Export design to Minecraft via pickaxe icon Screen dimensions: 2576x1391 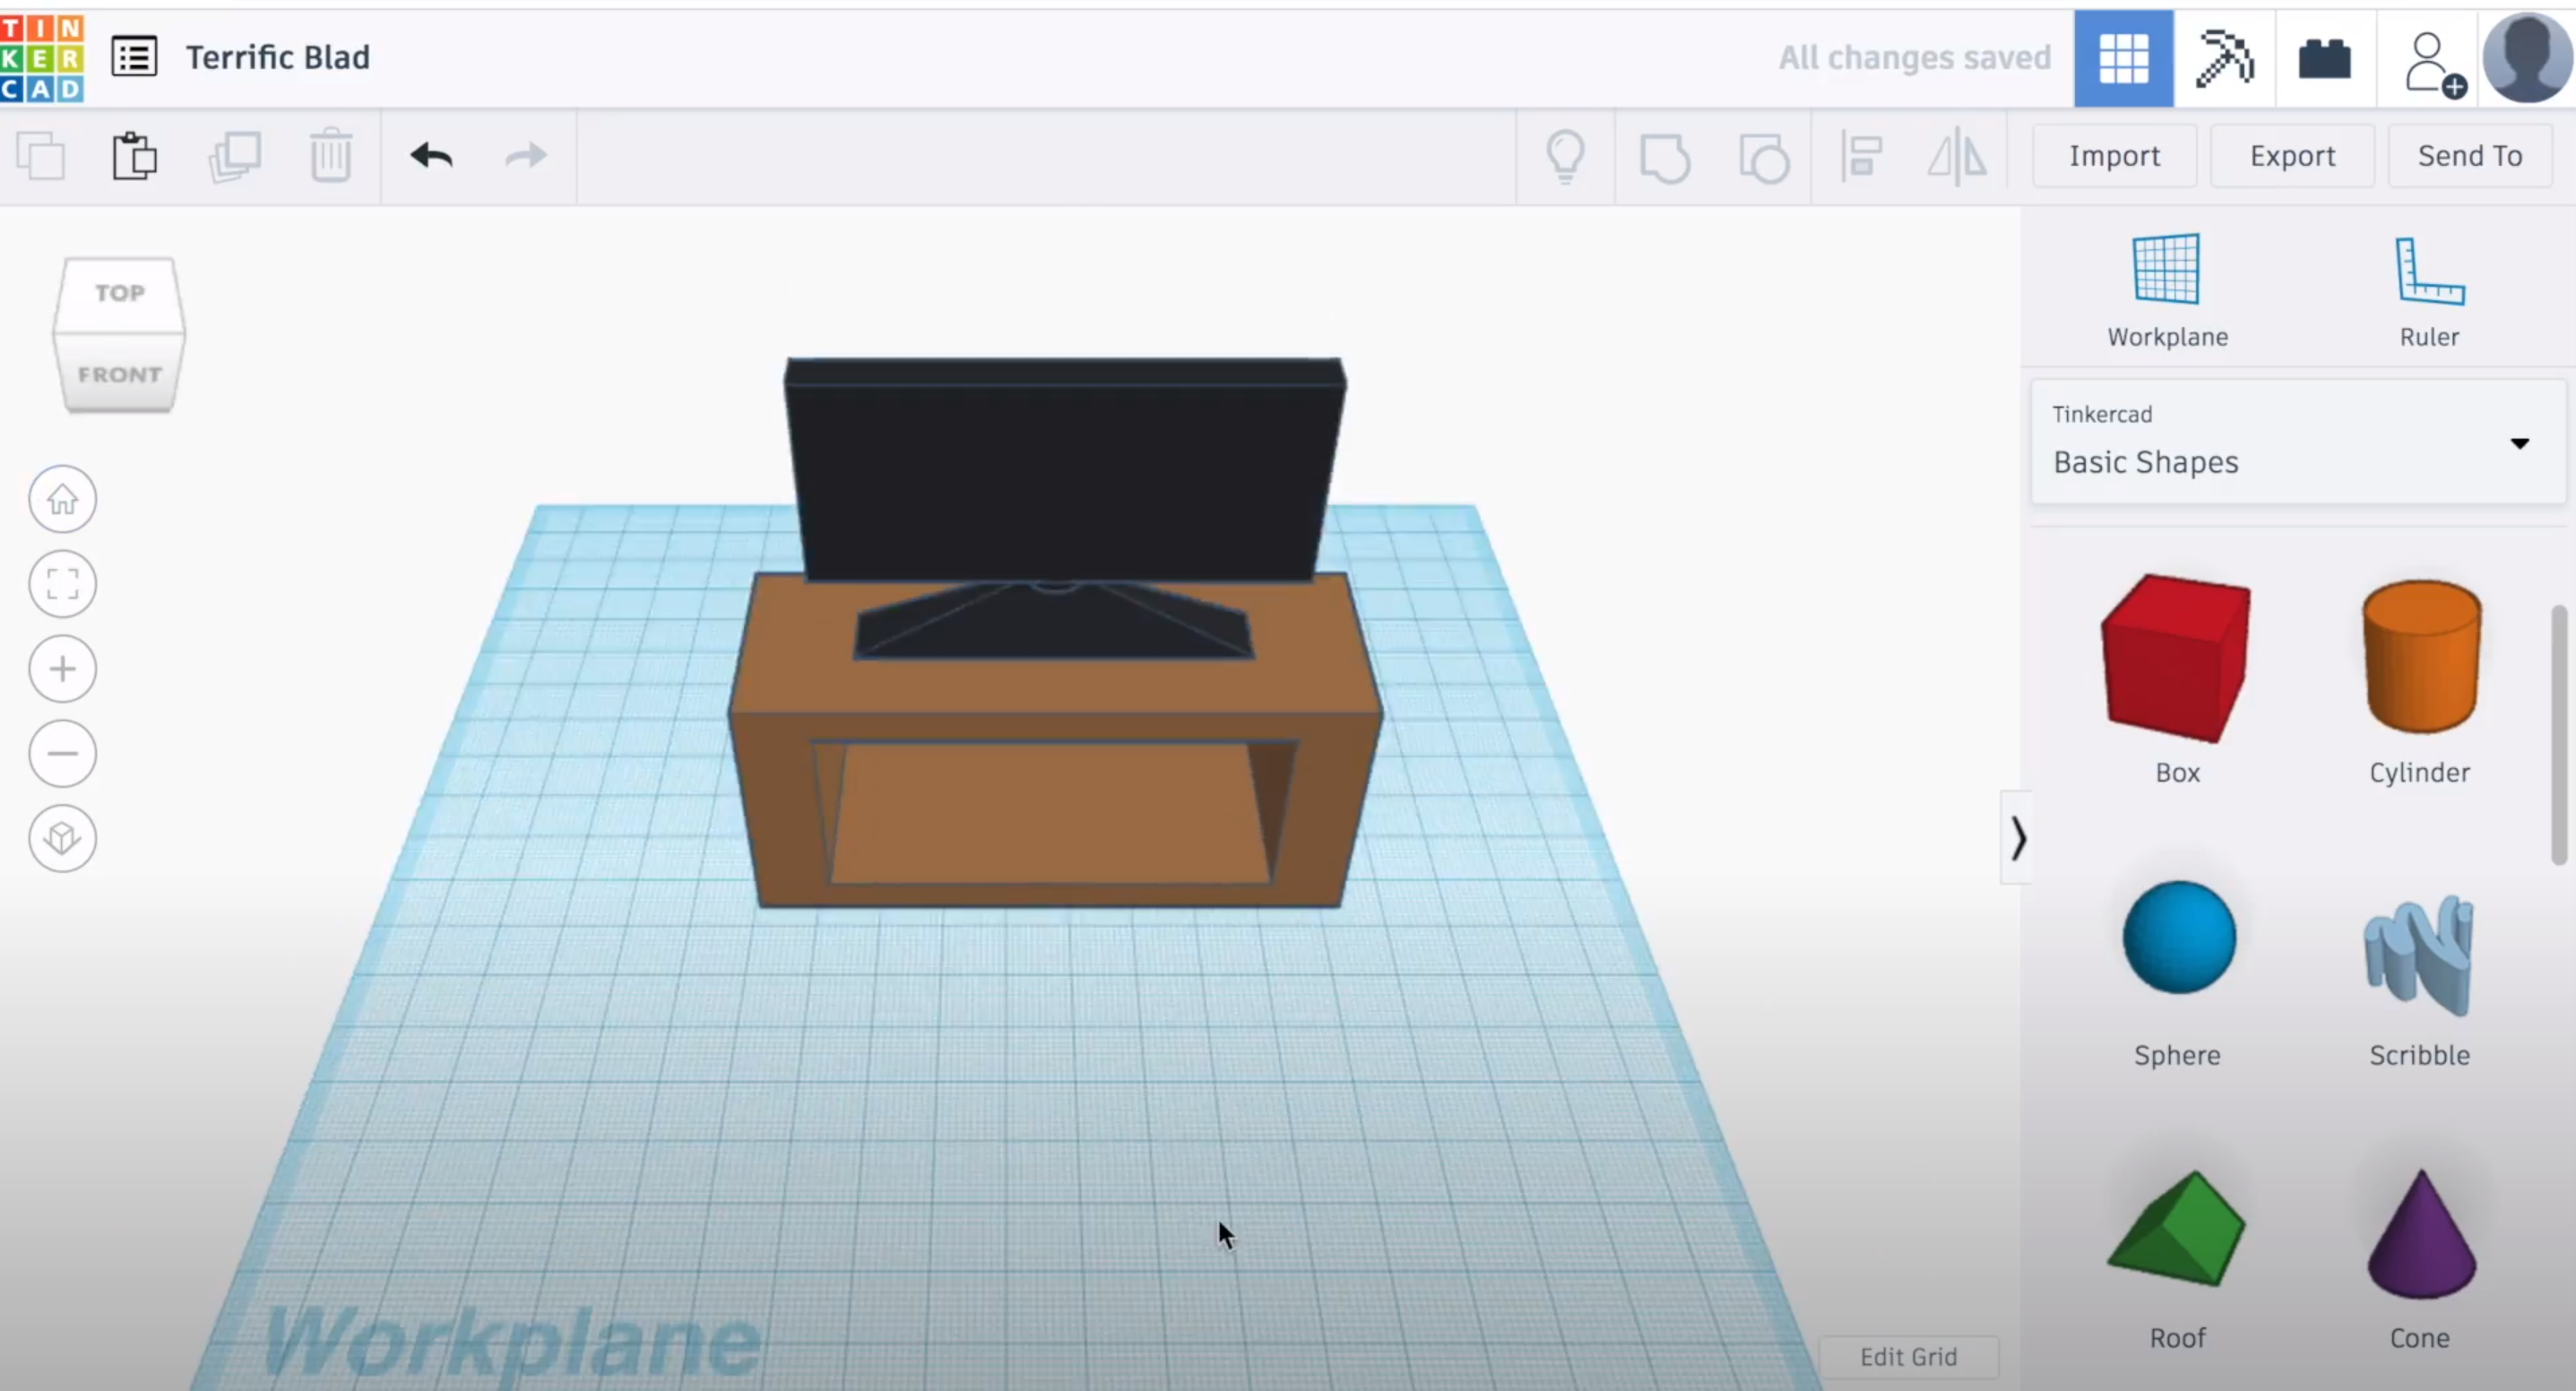[2225, 58]
